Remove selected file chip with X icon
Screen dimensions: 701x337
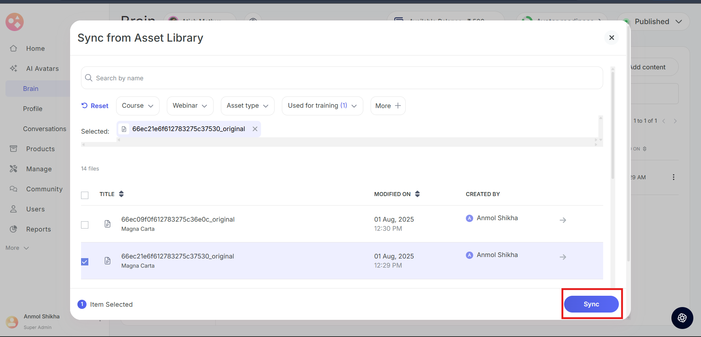[255, 129]
